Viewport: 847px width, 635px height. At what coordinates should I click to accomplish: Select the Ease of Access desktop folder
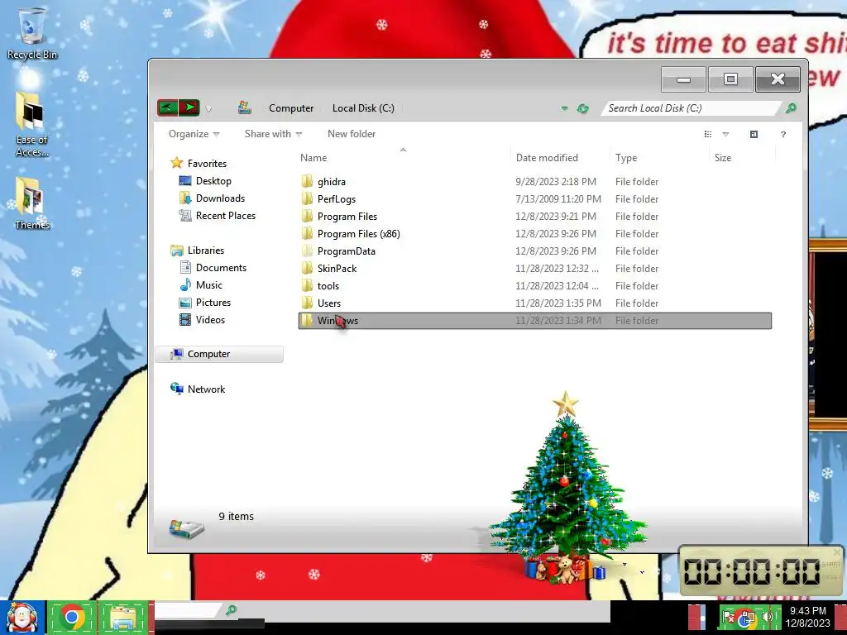[x=32, y=124]
